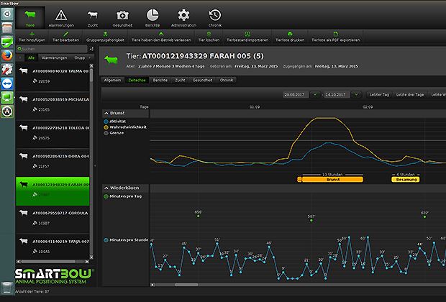Click the Letzte drei Tage button
The width and height of the screenshot is (446, 302).
coord(410,95)
